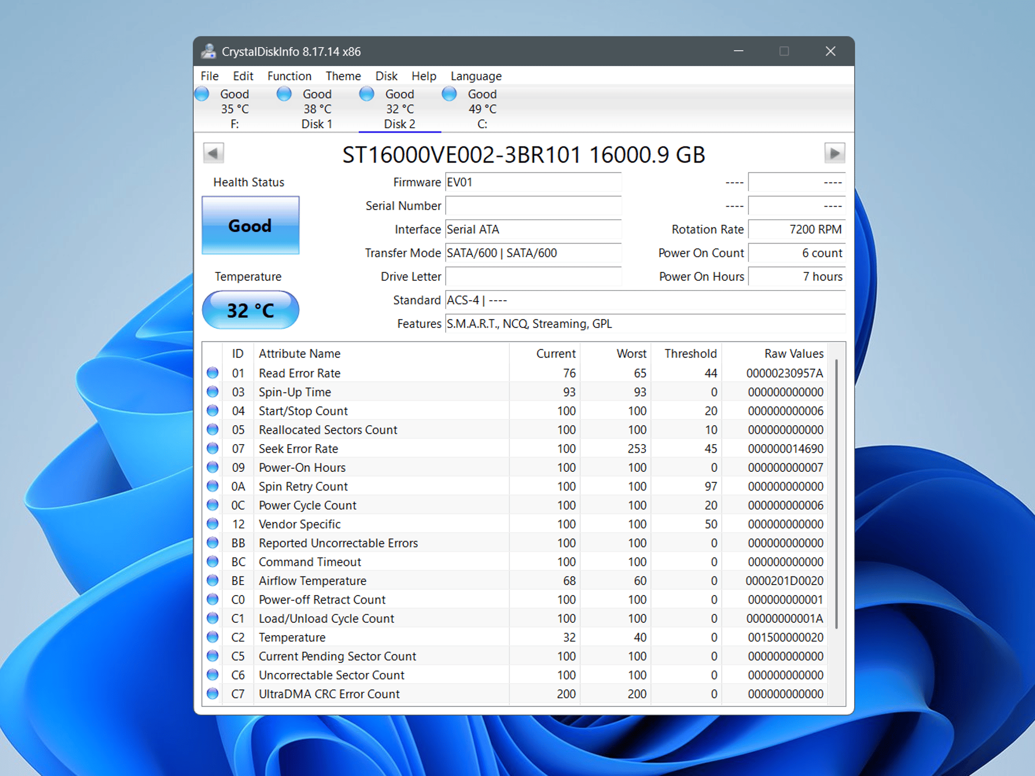
Task: Click the CrystalDiskInfo app icon in title bar
Action: click(208, 51)
